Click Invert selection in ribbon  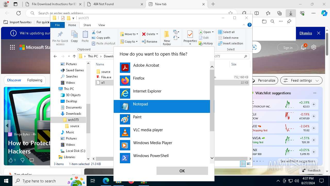point(230,43)
